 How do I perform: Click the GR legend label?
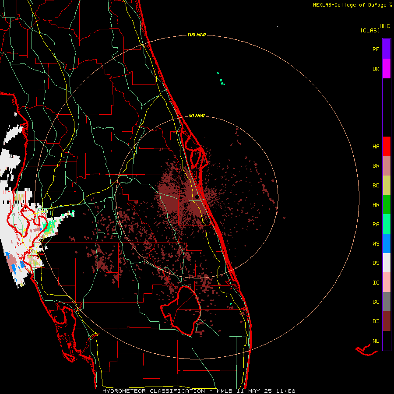click(x=376, y=166)
